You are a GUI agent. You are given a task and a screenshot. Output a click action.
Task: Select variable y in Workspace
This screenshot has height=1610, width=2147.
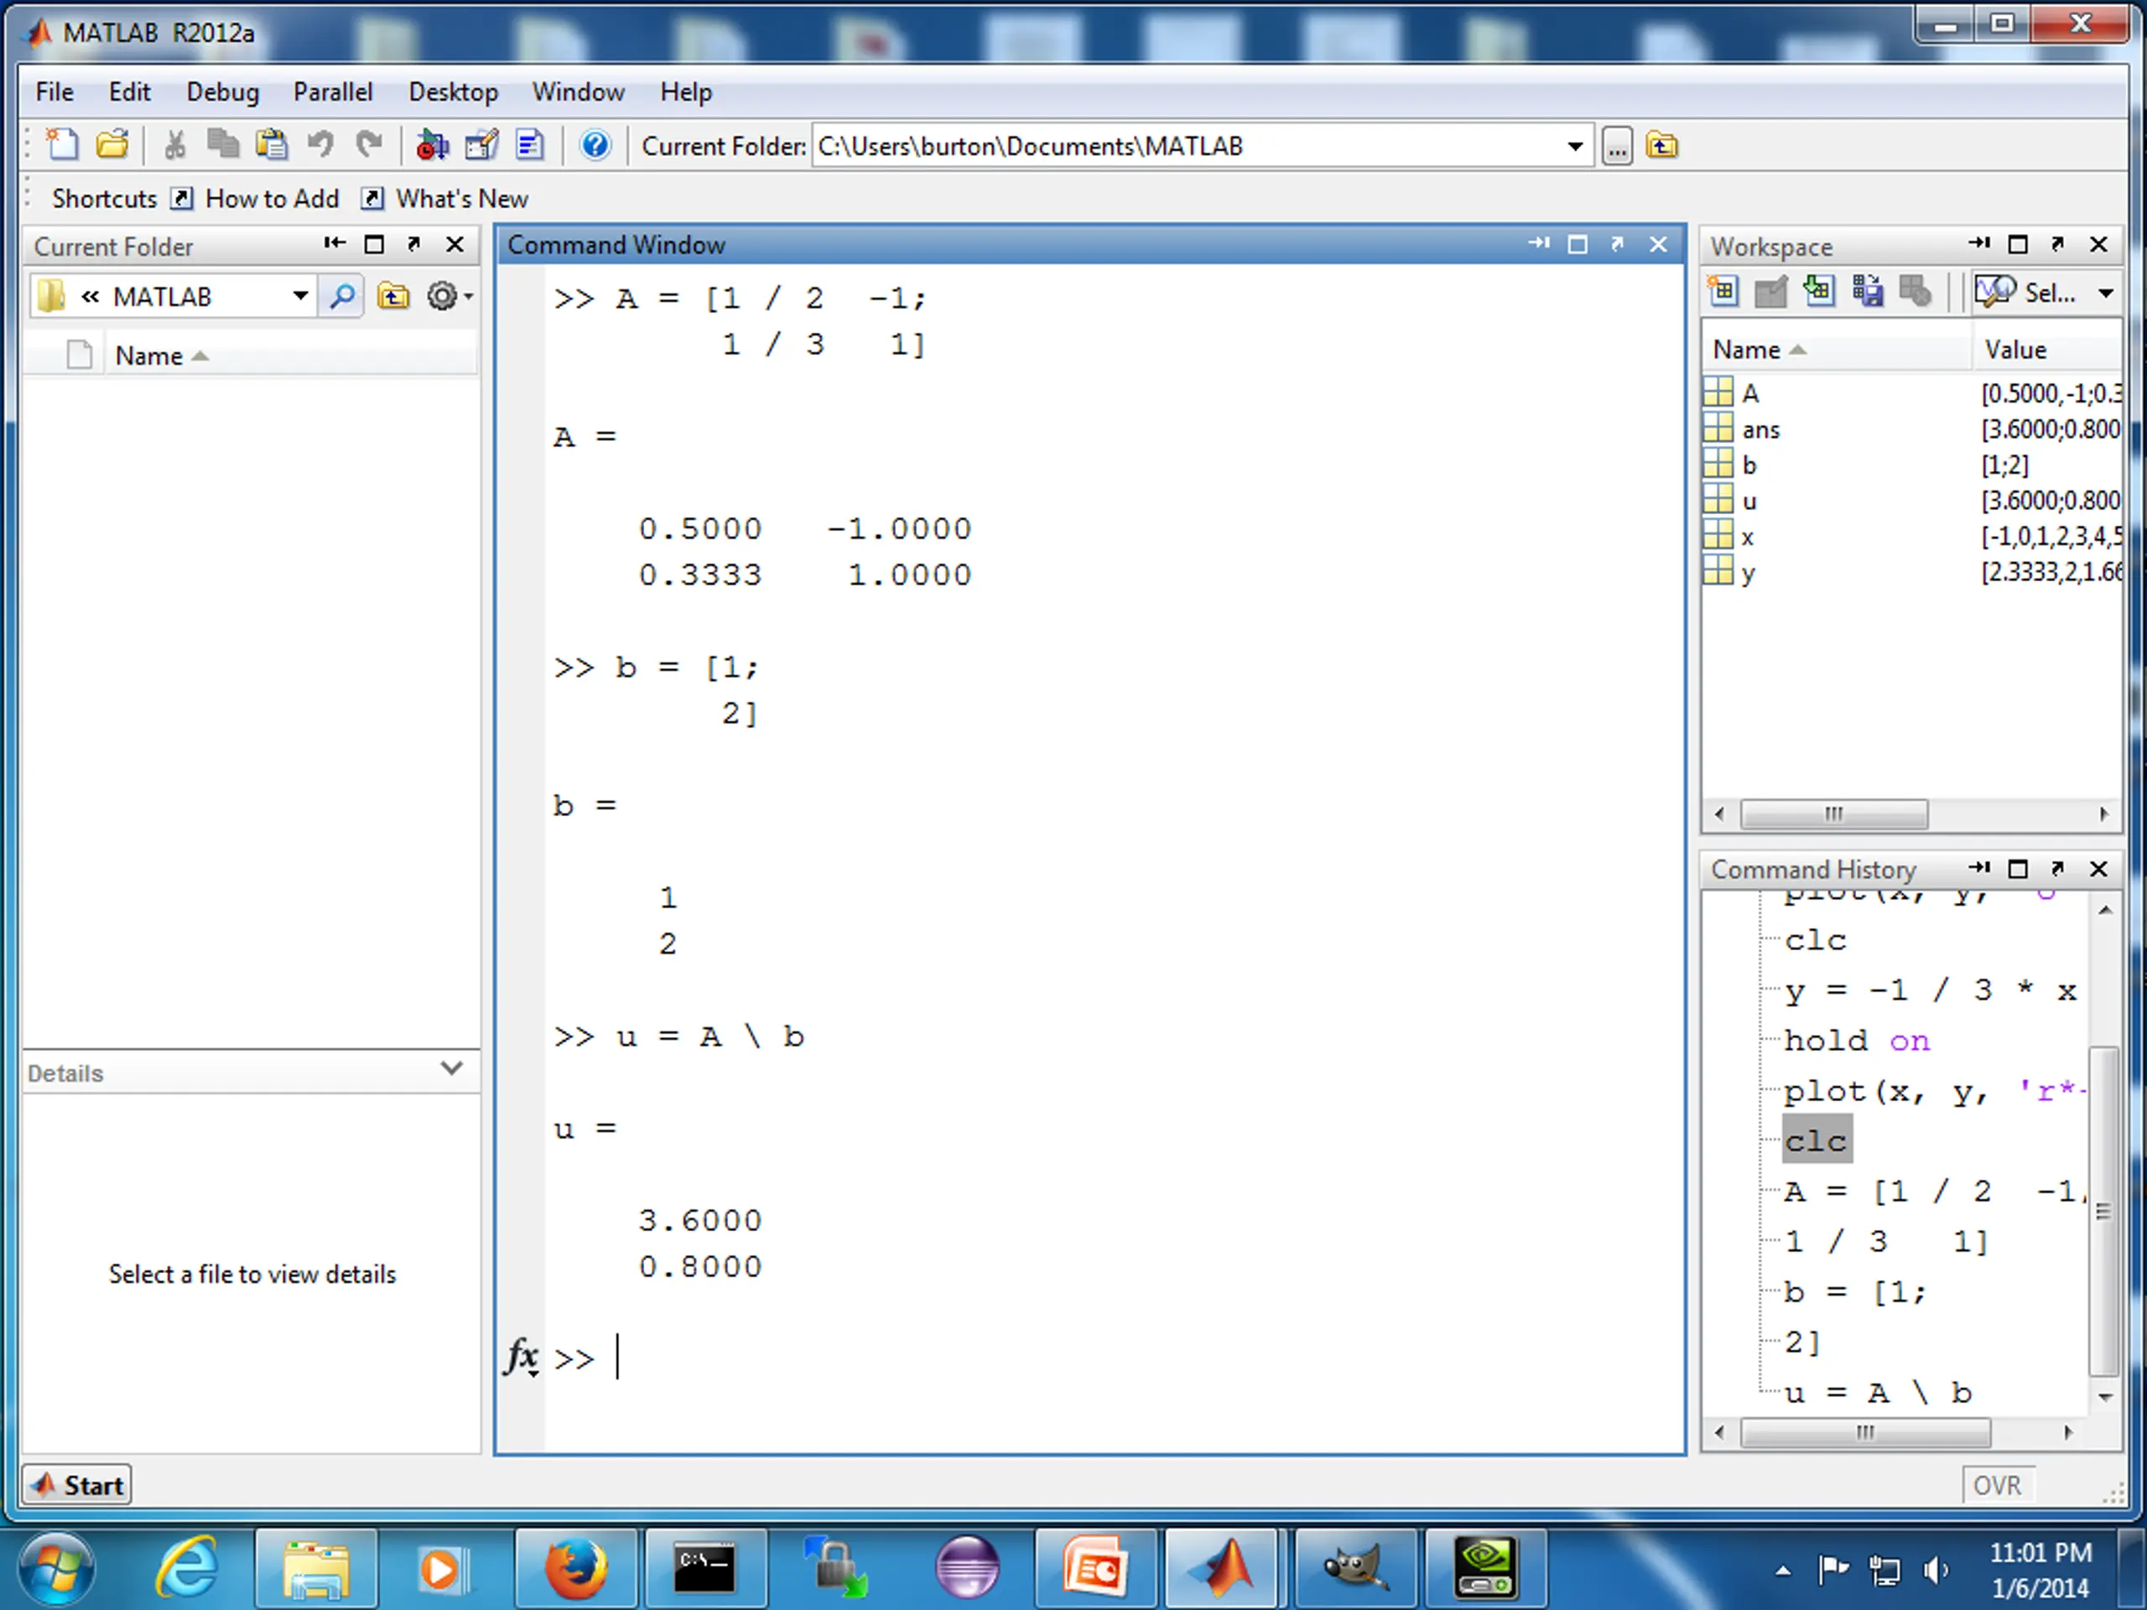pos(1912,573)
